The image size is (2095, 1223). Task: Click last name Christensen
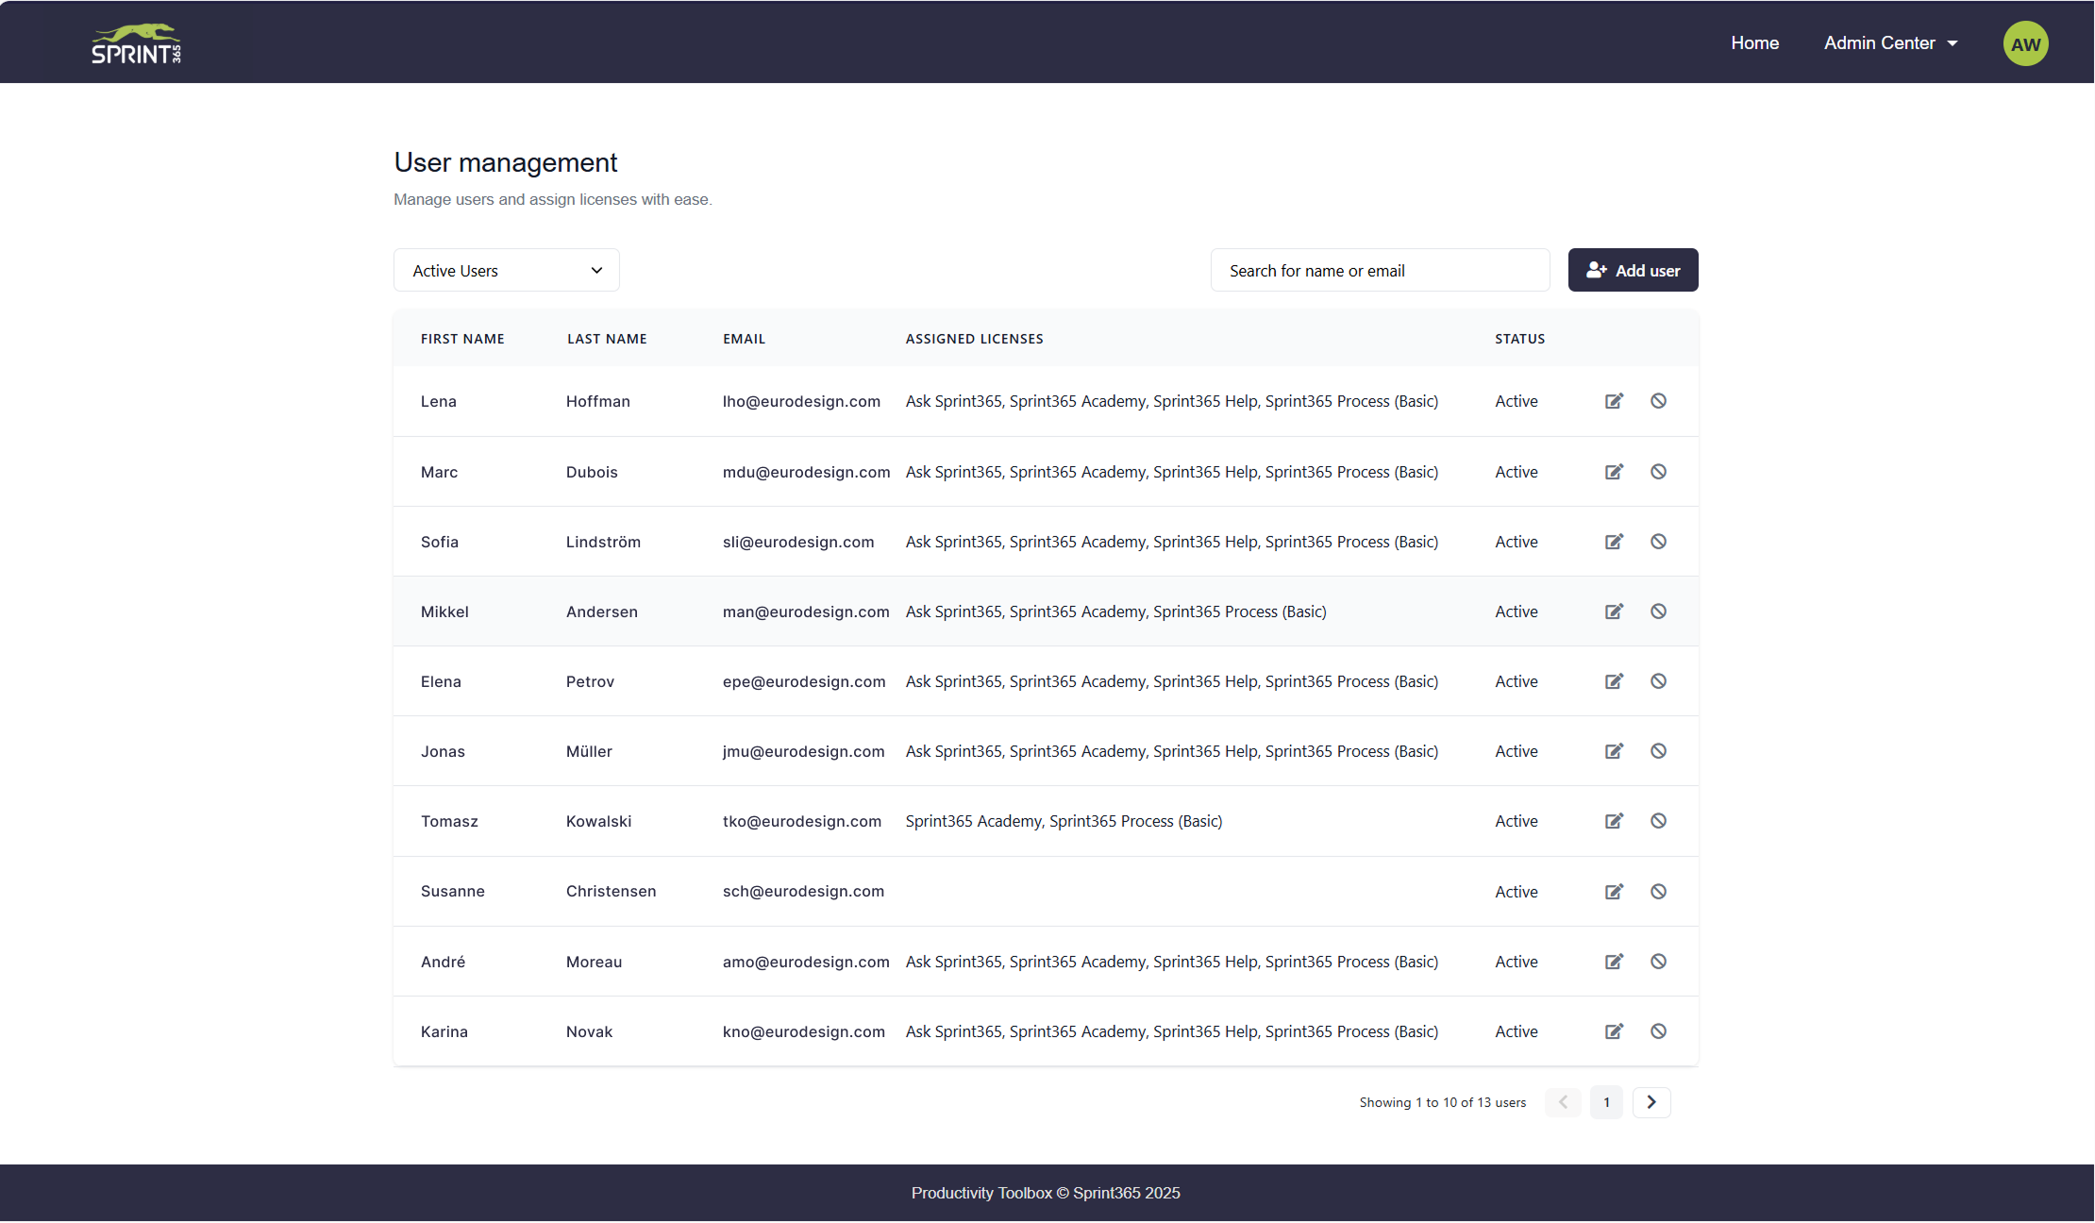pyautogui.click(x=611, y=891)
